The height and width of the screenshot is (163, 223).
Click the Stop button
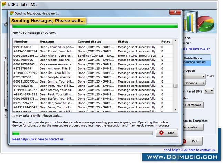pos(167,133)
